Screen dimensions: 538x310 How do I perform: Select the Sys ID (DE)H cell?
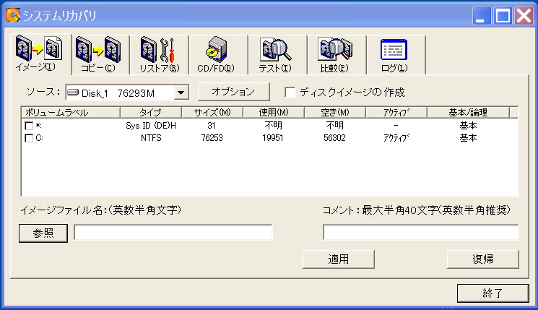[x=151, y=126]
